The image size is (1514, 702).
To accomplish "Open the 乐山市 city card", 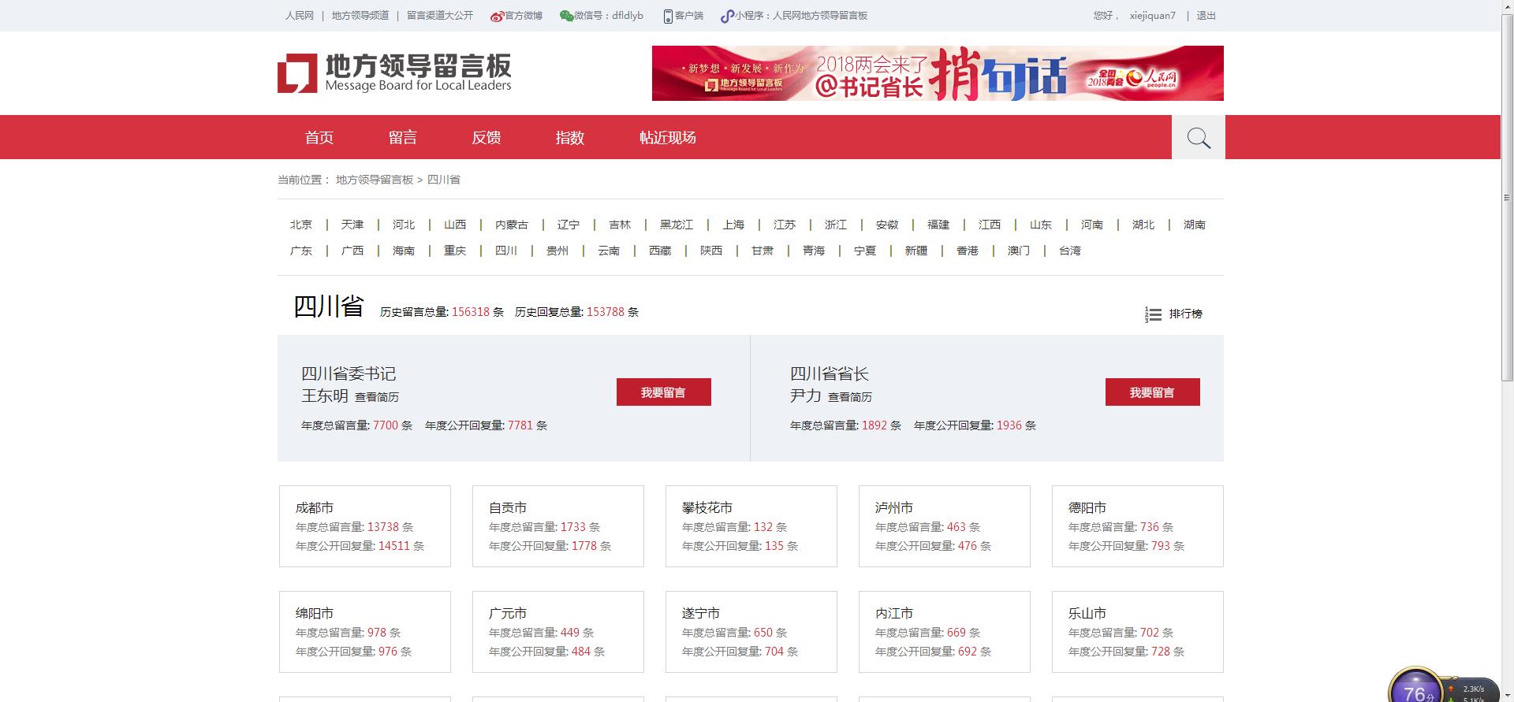I will click(1137, 631).
